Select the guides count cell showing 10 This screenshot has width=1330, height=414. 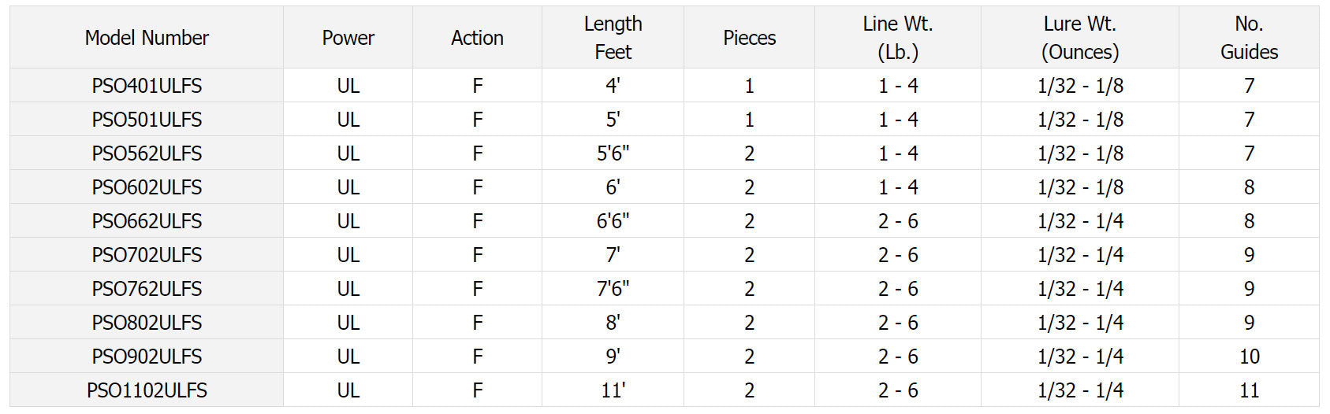(x=1249, y=357)
